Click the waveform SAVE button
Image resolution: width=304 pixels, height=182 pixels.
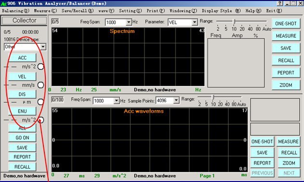(262, 152)
